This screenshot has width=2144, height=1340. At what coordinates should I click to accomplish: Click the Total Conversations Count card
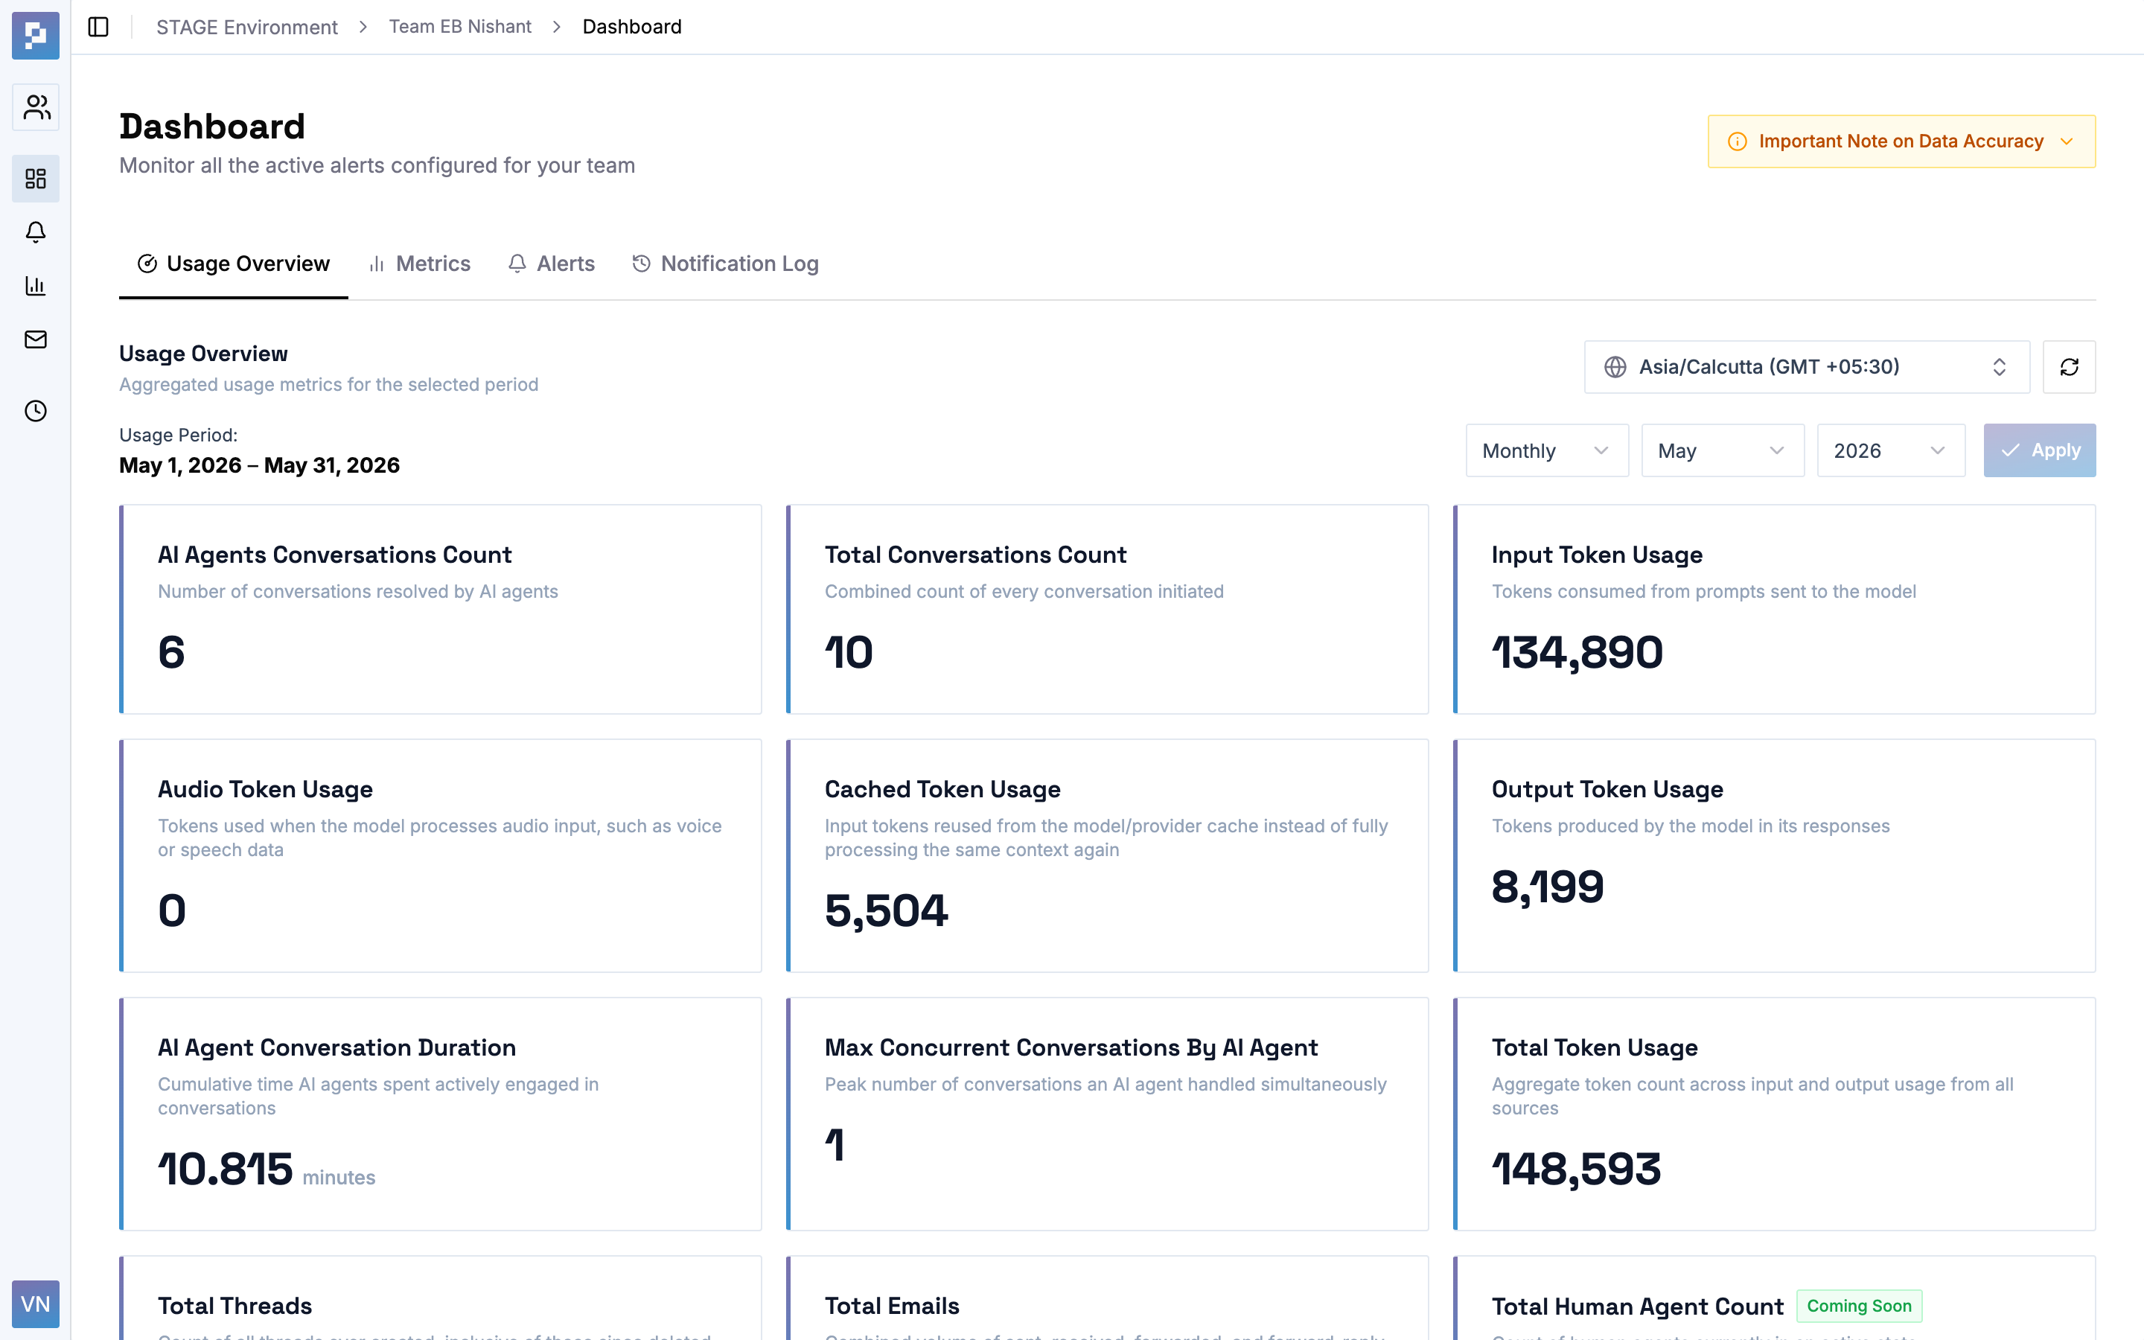pyautogui.click(x=1108, y=610)
